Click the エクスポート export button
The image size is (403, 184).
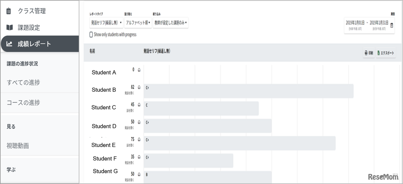point(386,53)
